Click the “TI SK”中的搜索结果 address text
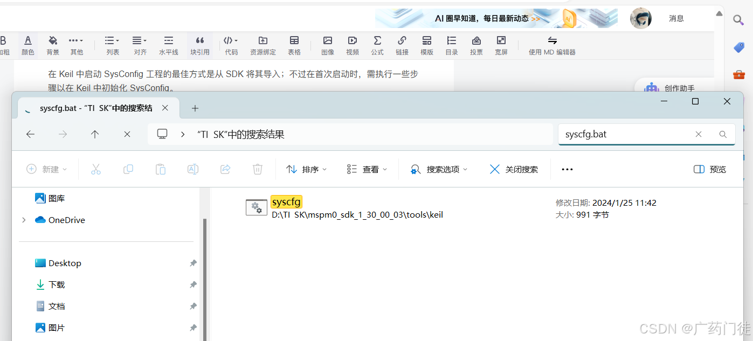 [x=240, y=135]
